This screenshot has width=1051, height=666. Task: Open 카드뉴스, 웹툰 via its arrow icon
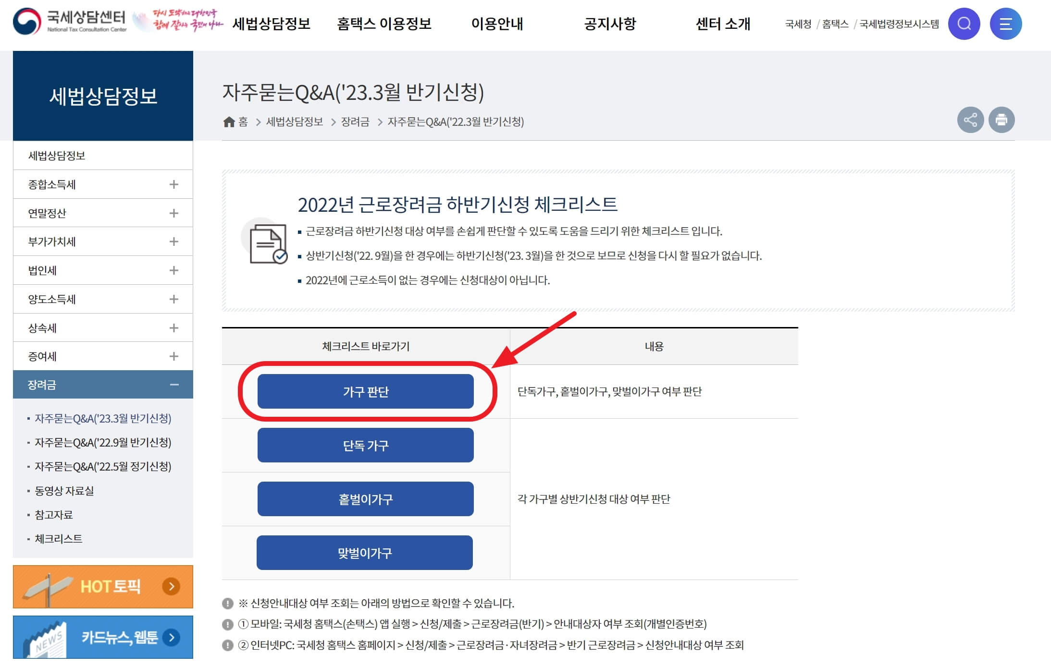point(171,636)
